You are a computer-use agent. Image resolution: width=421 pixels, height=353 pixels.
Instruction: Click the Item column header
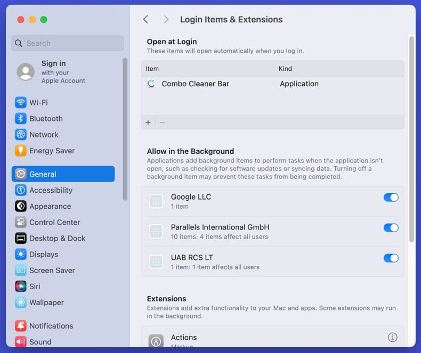[152, 69]
